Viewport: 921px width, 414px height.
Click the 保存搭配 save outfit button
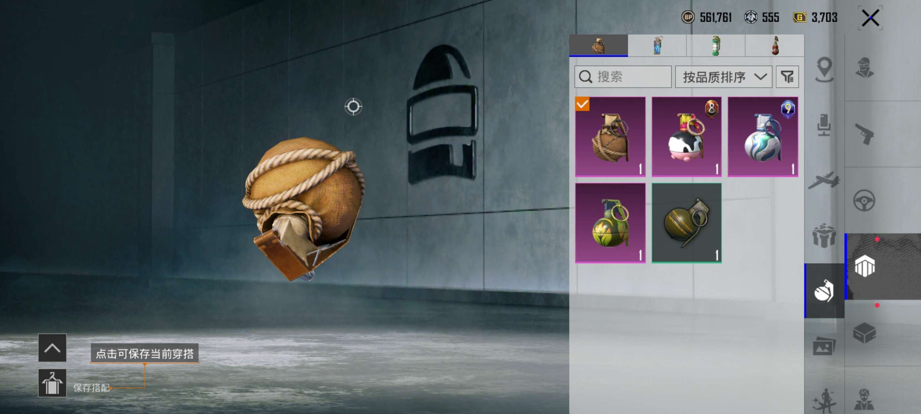[52, 383]
